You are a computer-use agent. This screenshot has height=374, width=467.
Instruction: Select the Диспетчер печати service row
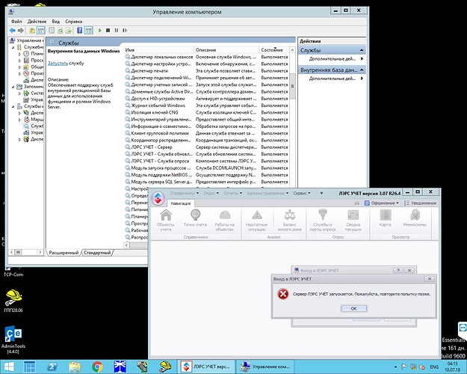(206, 70)
